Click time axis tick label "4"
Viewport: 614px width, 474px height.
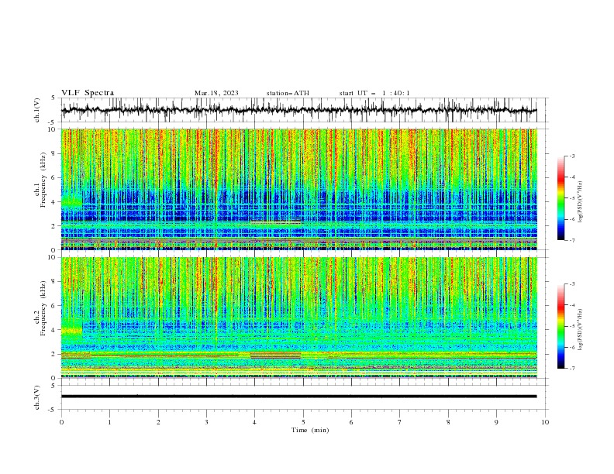coord(254,422)
